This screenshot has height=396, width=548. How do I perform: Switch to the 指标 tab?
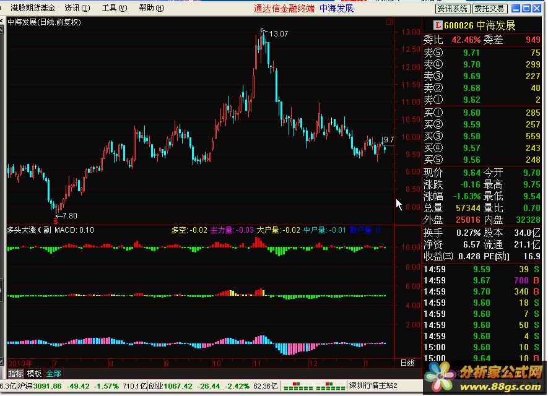[x=15, y=374]
